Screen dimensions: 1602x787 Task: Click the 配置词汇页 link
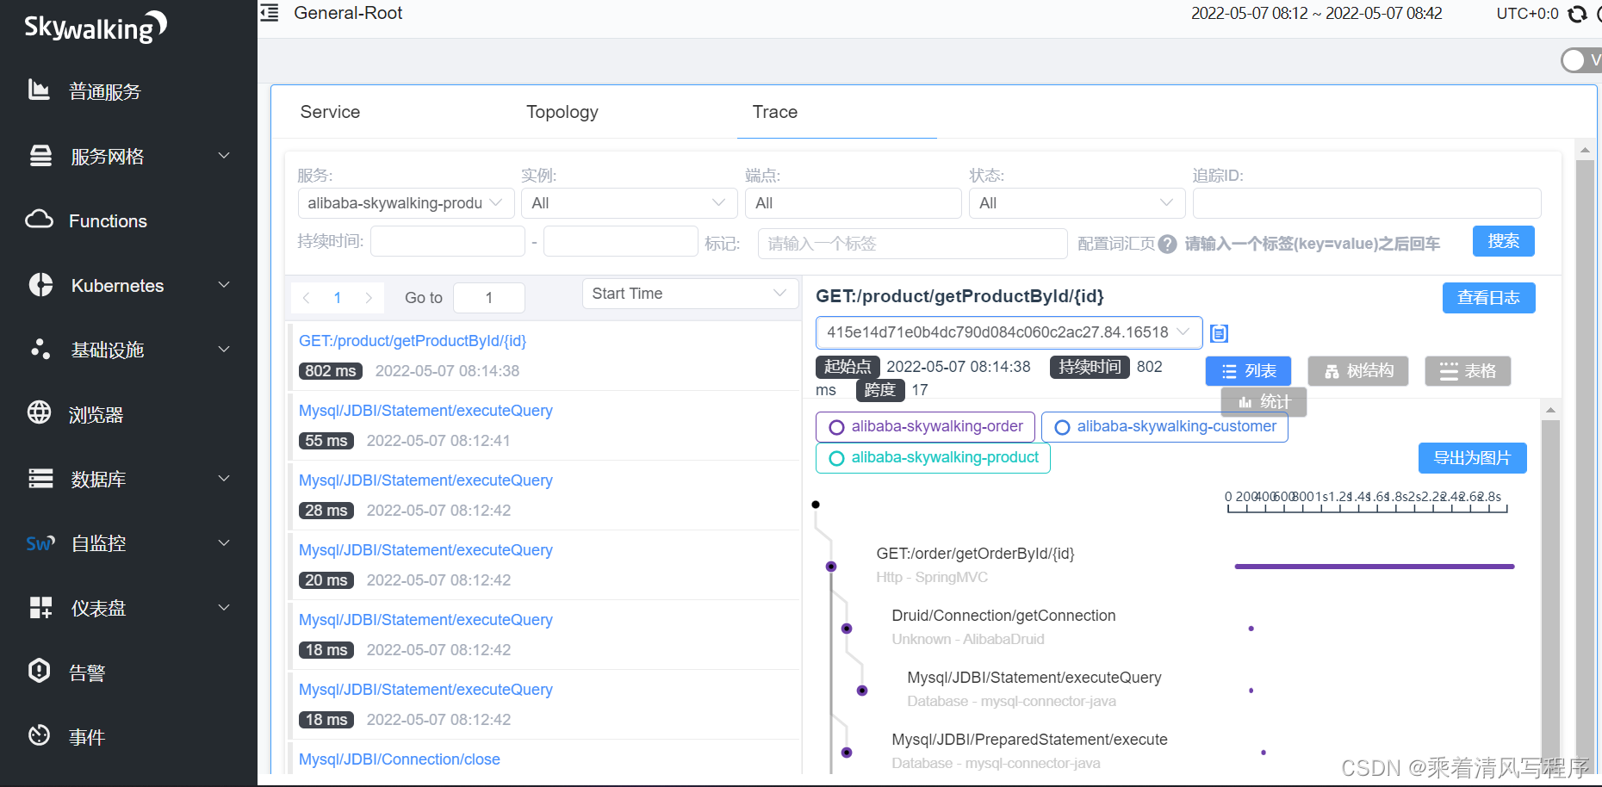(1116, 245)
